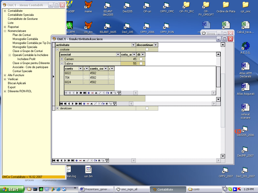Open the A.E.I.G. desktop icon
This screenshot has height=193, width=258.
(x=245, y=48)
